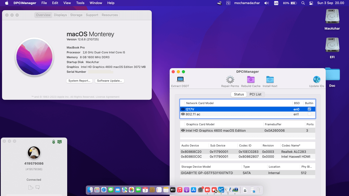Open Maps from the dock
The image size is (349, 196).
coord(124,190)
